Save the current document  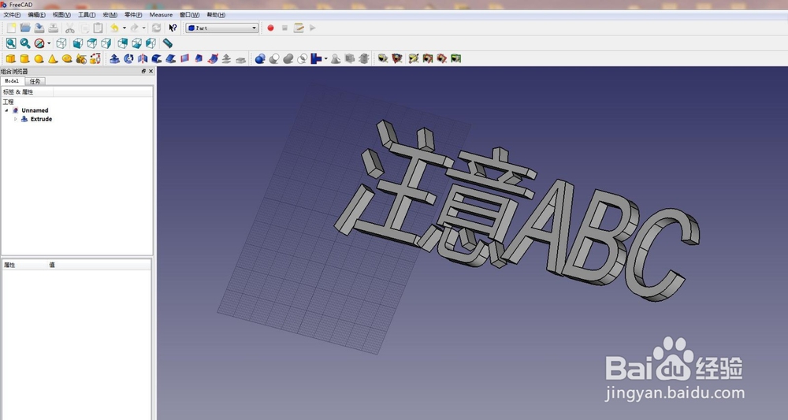click(39, 28)
